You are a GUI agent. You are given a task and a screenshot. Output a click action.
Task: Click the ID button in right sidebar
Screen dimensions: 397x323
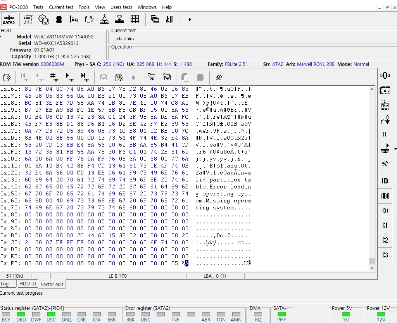[x=385, y=181]
